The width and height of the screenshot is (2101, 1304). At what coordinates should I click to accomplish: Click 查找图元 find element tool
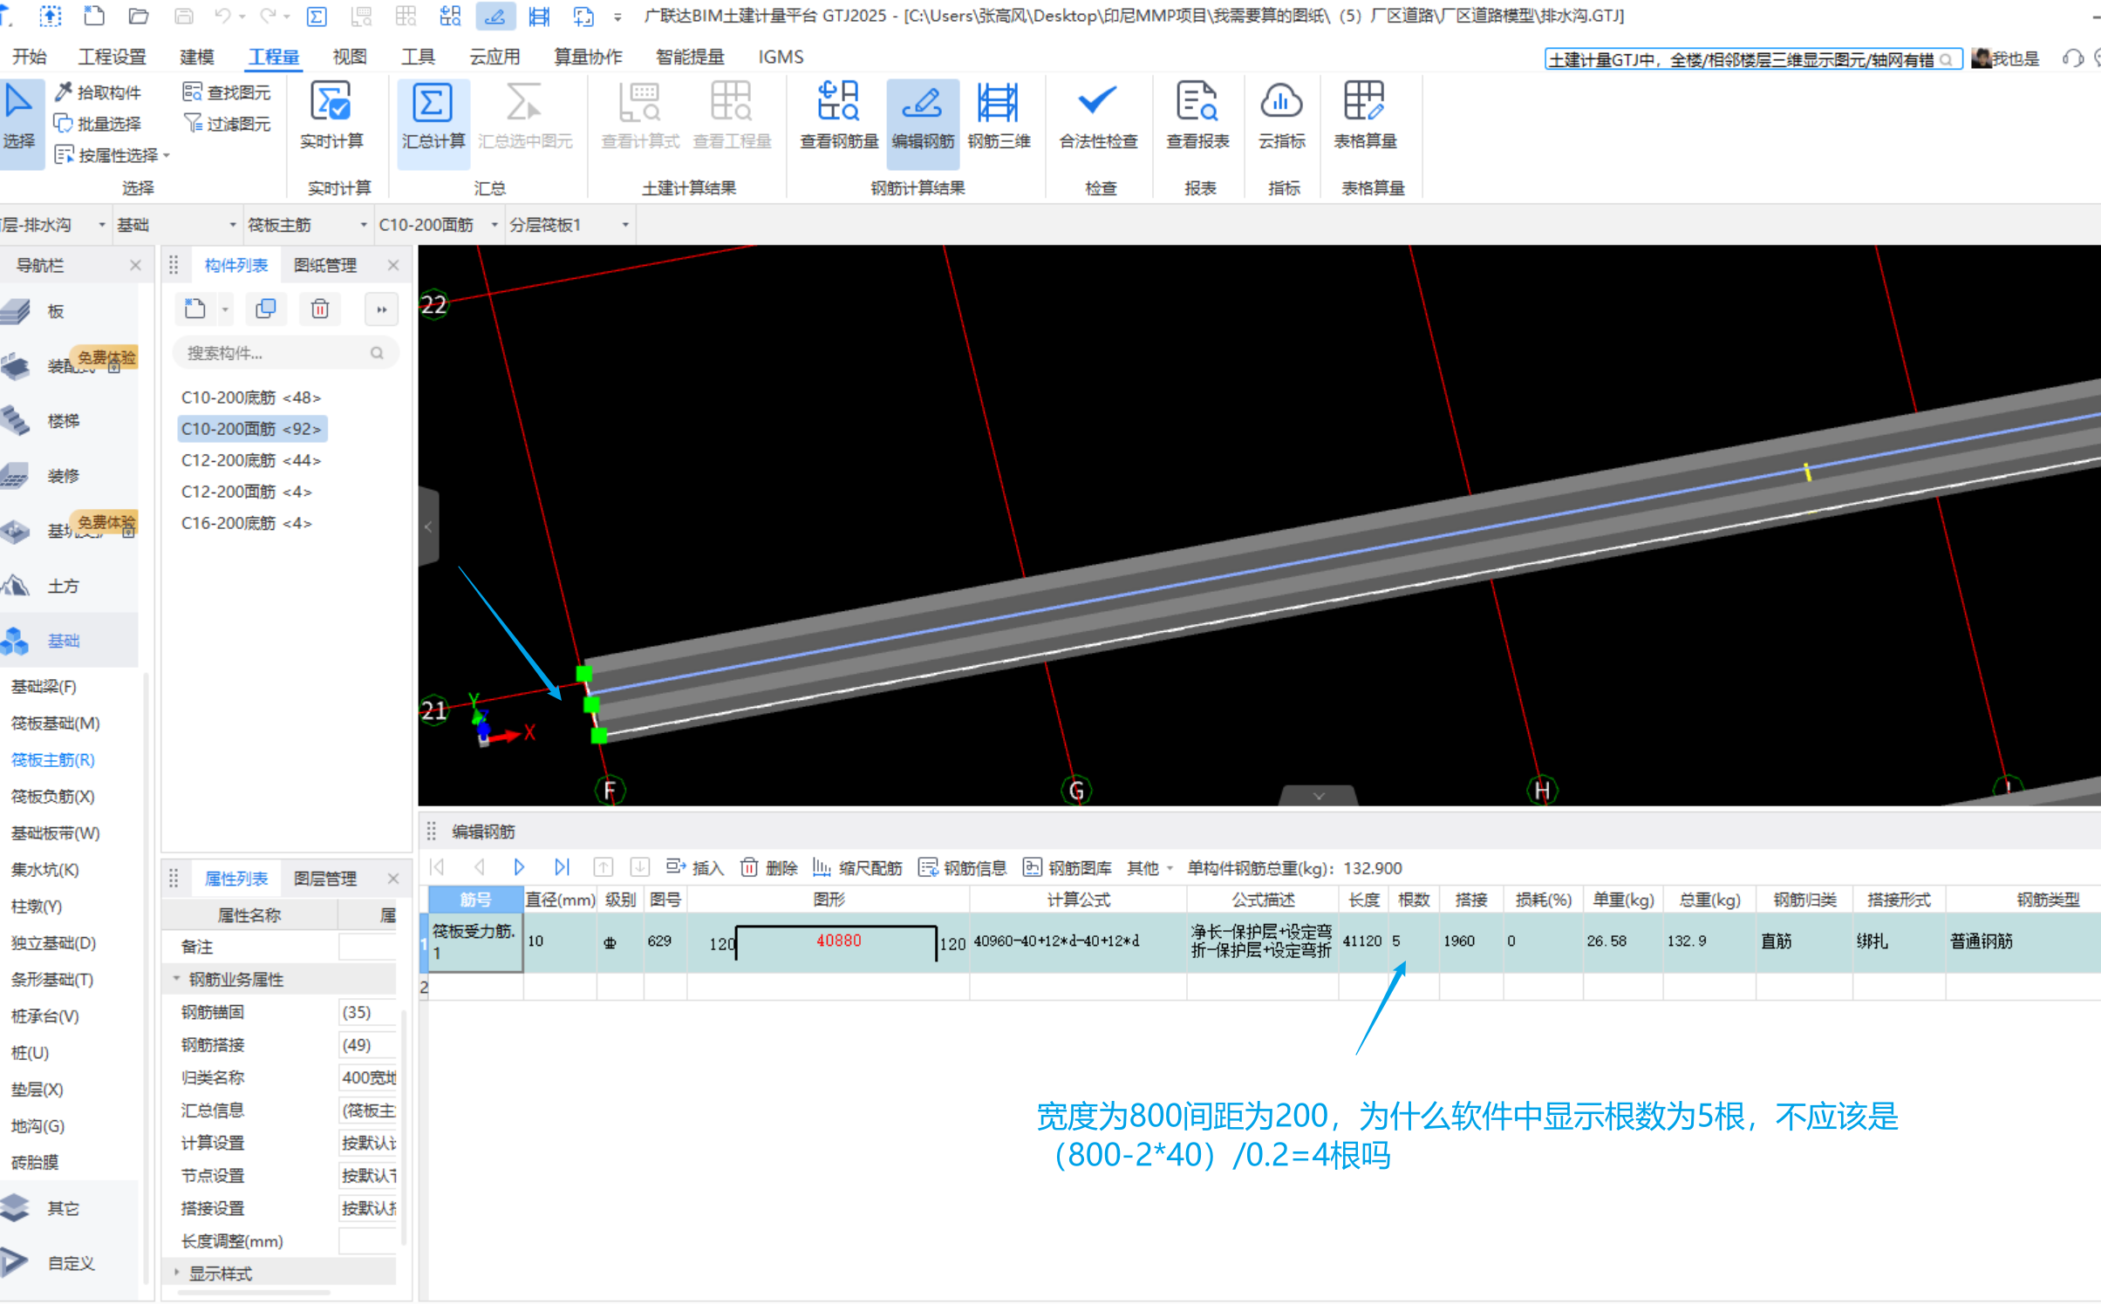click(x=227, y=92)
